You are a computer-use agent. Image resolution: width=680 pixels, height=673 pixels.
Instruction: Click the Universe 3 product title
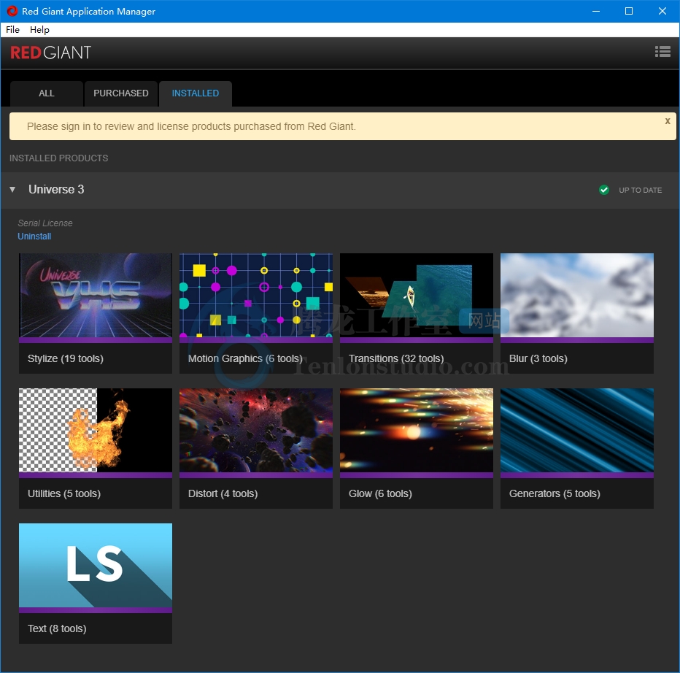coord(56,189)
